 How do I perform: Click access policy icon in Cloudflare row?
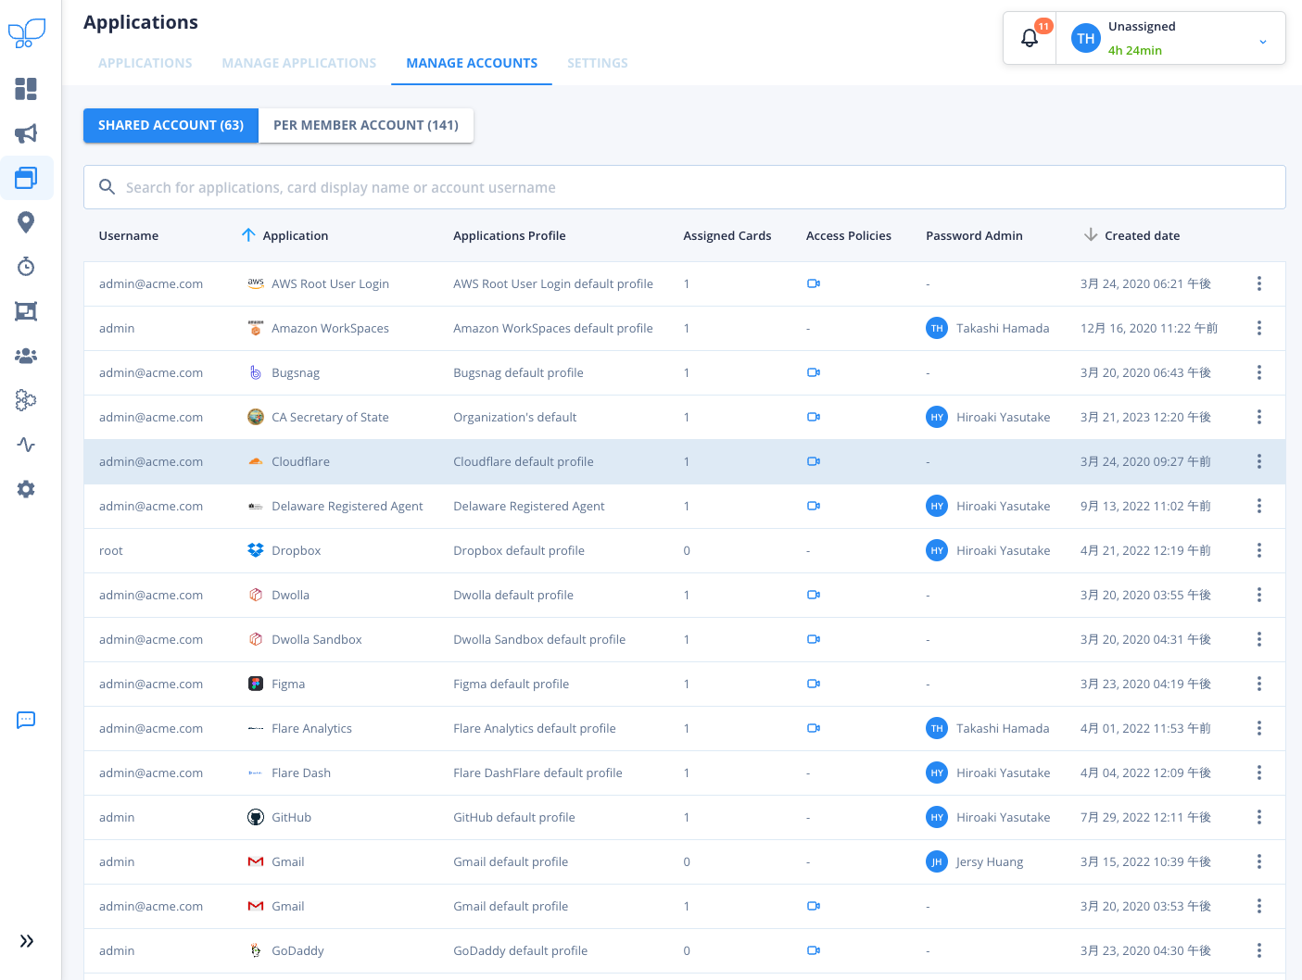click(814, 461)
